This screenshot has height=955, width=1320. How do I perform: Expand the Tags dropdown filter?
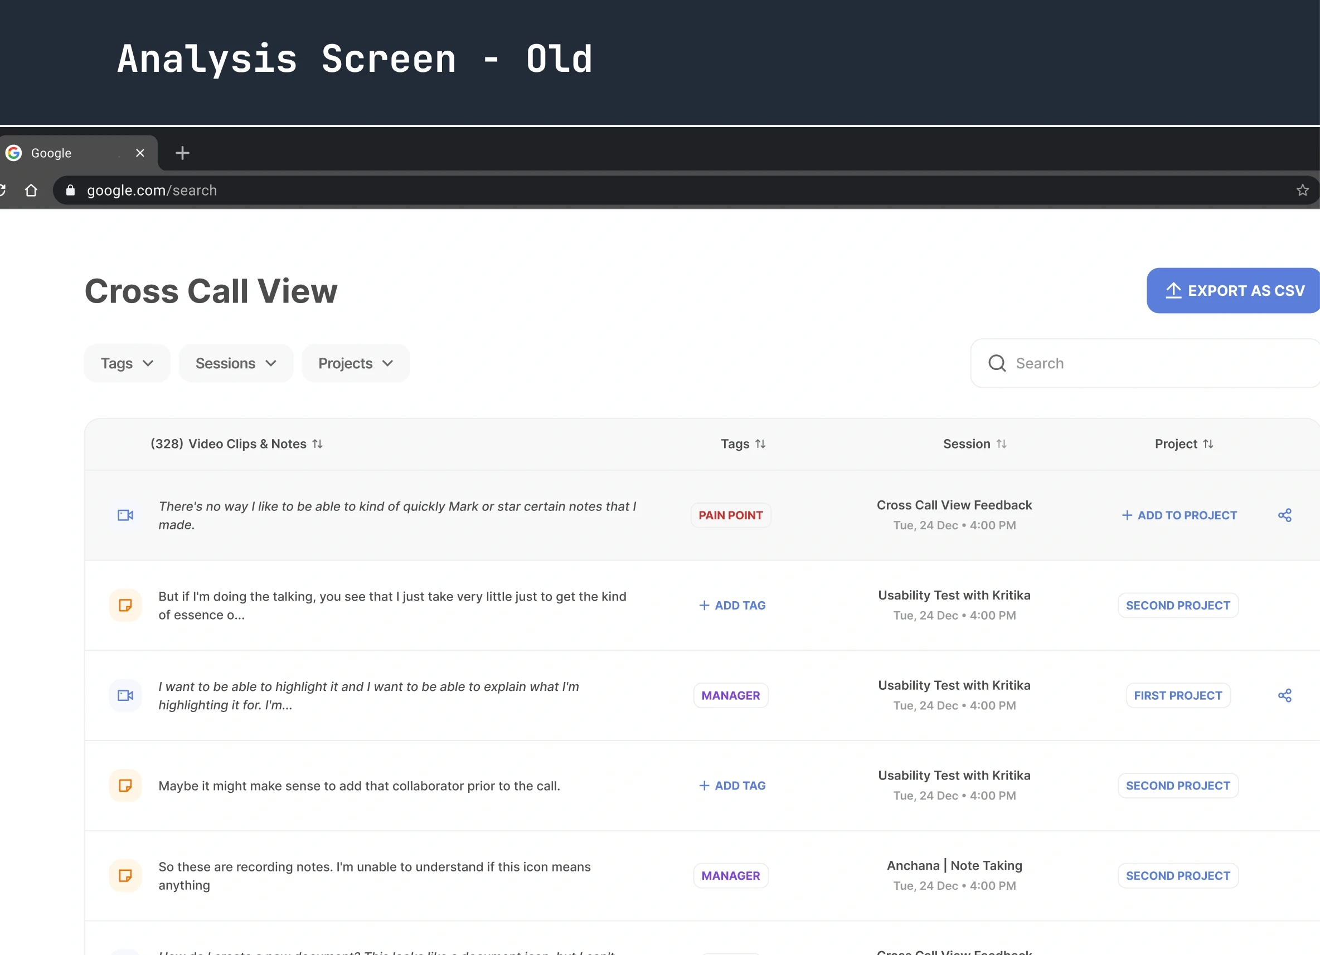(125, 363)
